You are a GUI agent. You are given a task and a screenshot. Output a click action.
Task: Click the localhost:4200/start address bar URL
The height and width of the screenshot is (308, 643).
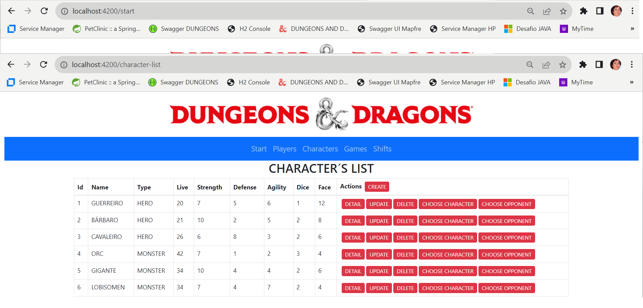103,11
